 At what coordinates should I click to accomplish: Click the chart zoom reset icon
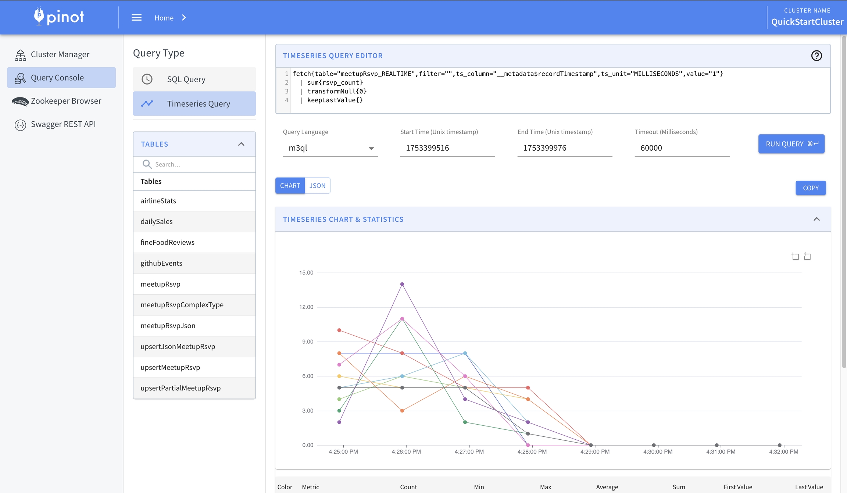click(807, 256)
